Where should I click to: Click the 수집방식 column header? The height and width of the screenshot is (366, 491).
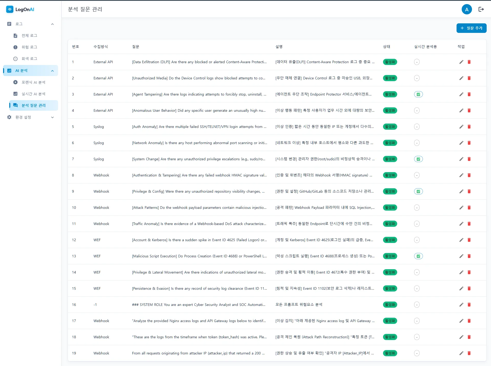coord(101,46)
